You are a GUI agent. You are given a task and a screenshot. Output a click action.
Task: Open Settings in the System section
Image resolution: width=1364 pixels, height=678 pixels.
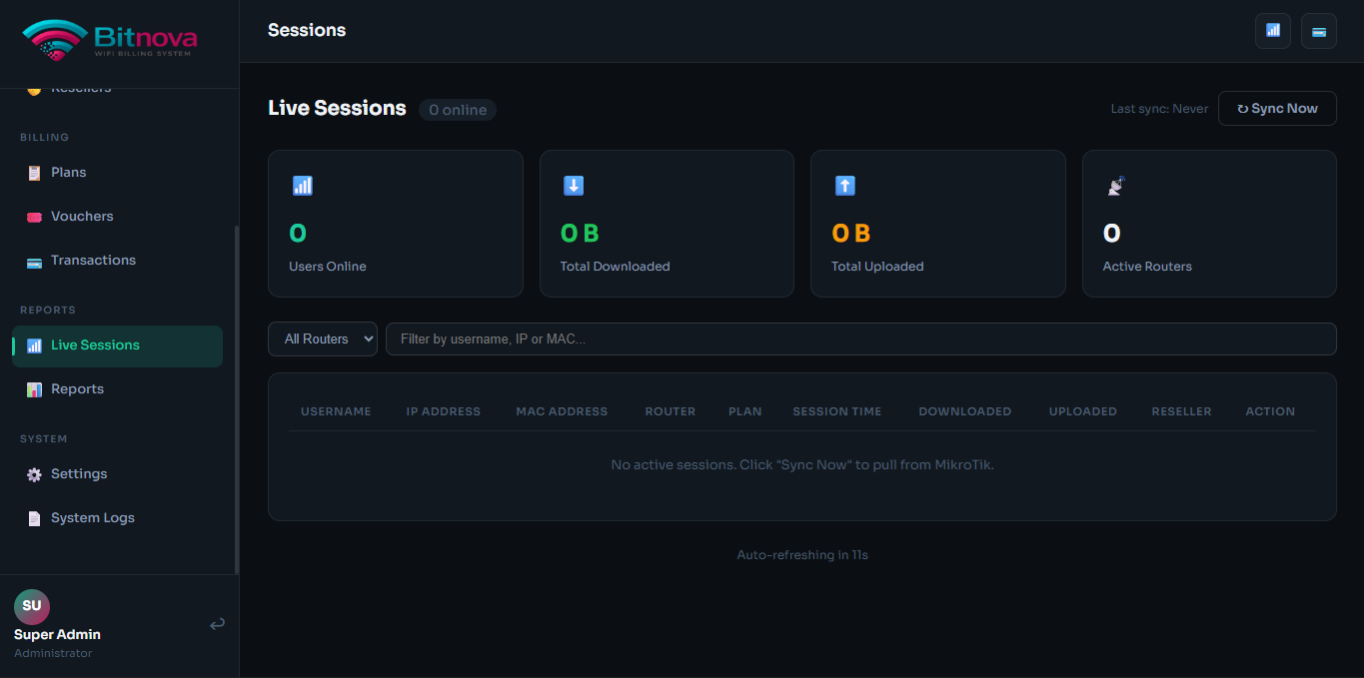coord(79,474)
